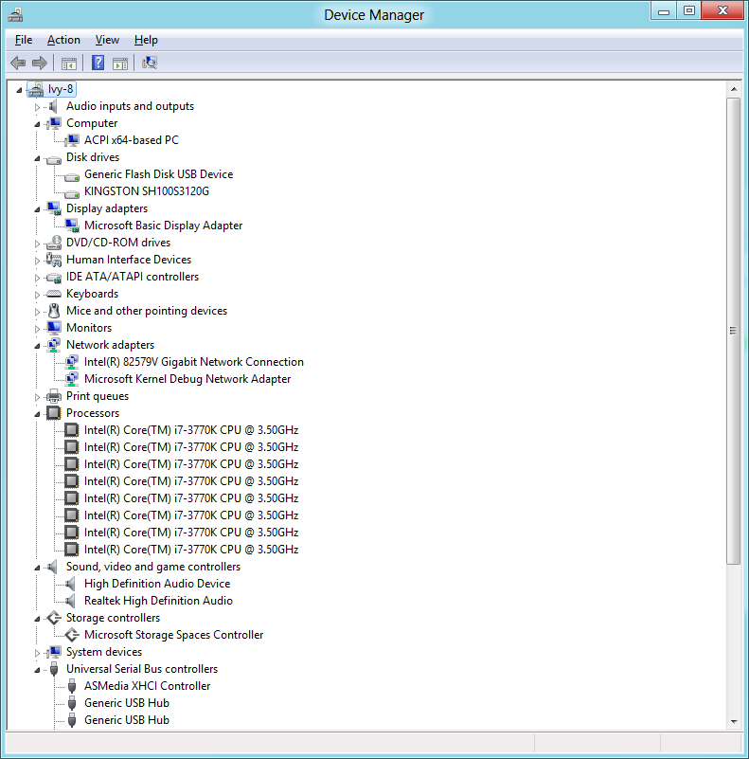Click the Forward arrow toolbar icon
The width and height of the screenshot is (749, 759).
click(x=39, y=63)
